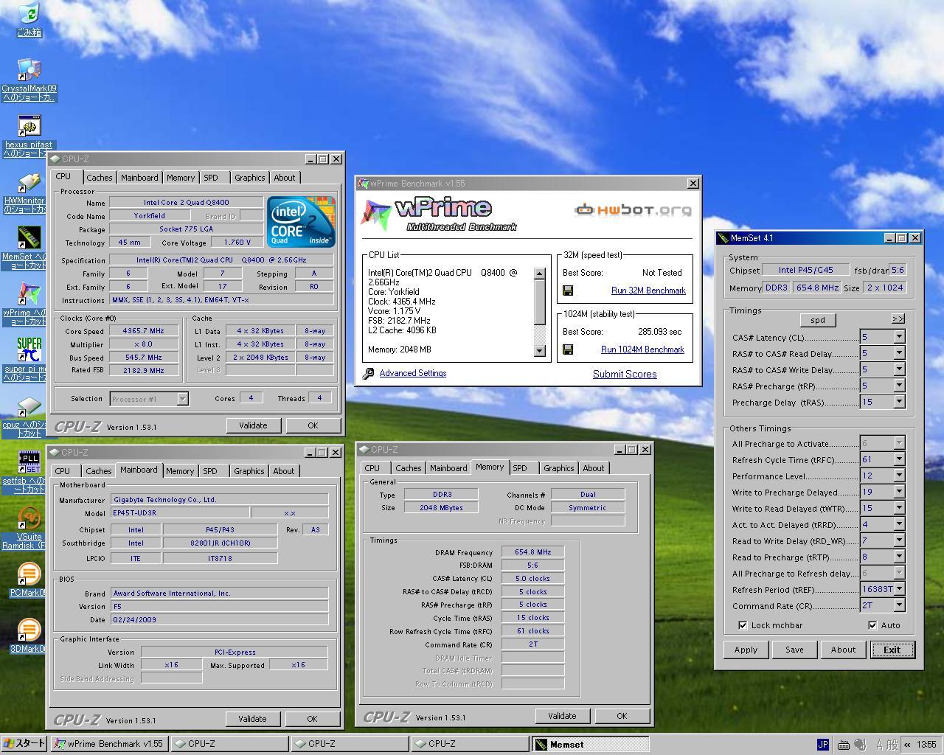The image size is (944, 755).
Task: Click the JP language indicator in the tray
Action: coord(823,745)
